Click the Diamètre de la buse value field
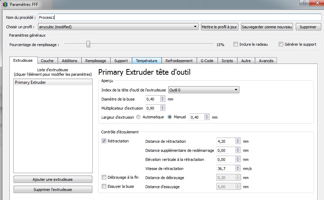 click(x=153, y=99)
